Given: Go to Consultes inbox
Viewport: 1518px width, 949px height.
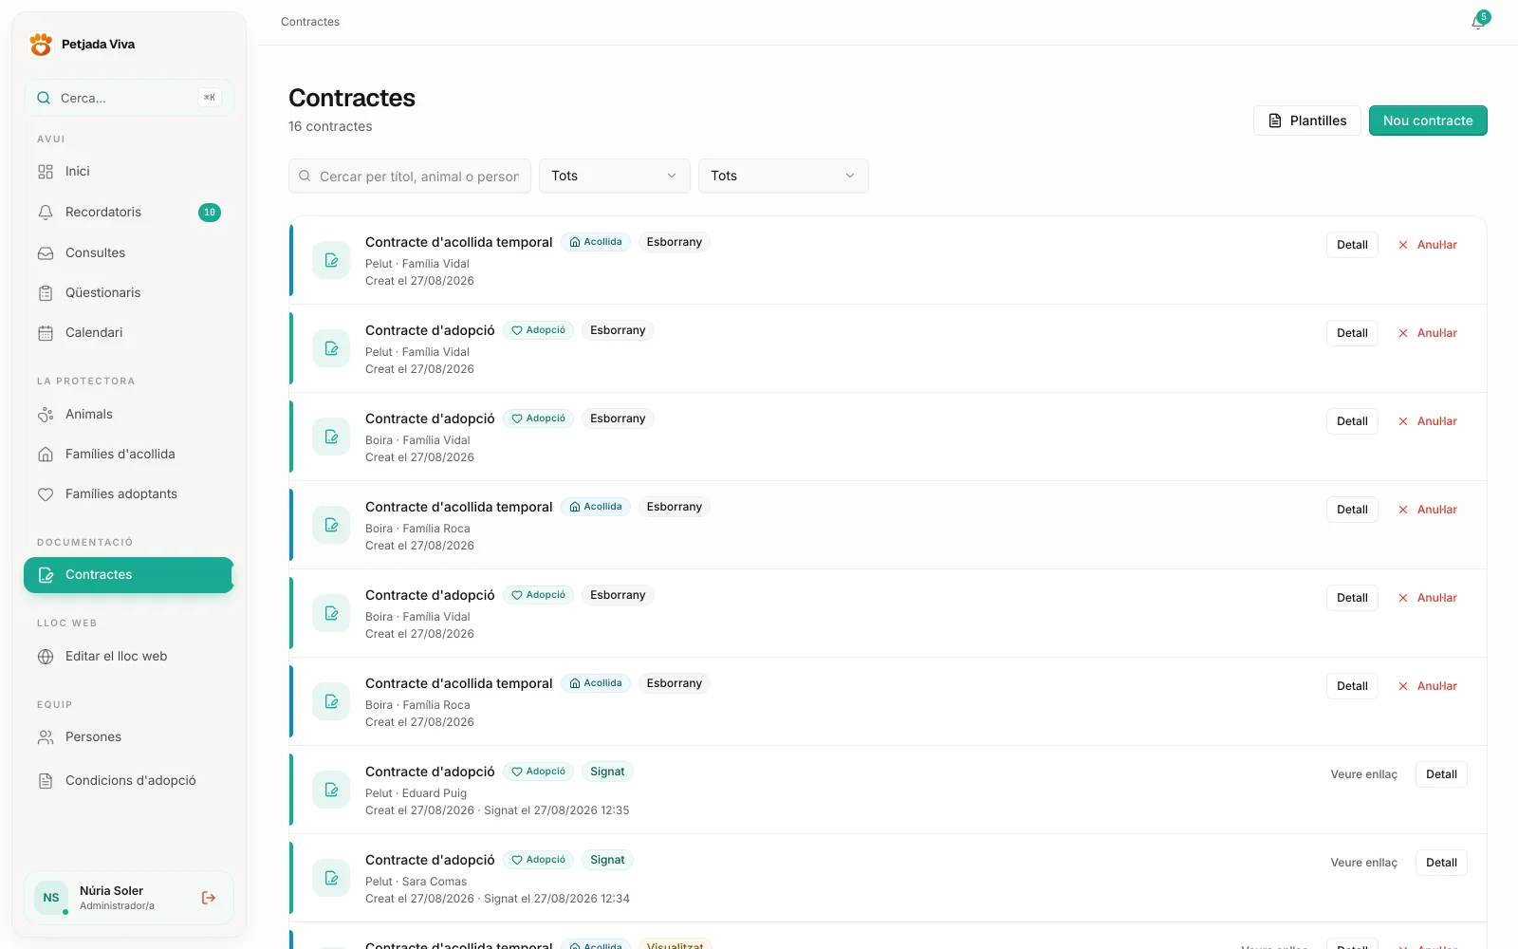Looking at the screenshot, I should pyautogui.click(x=129, y=253).
